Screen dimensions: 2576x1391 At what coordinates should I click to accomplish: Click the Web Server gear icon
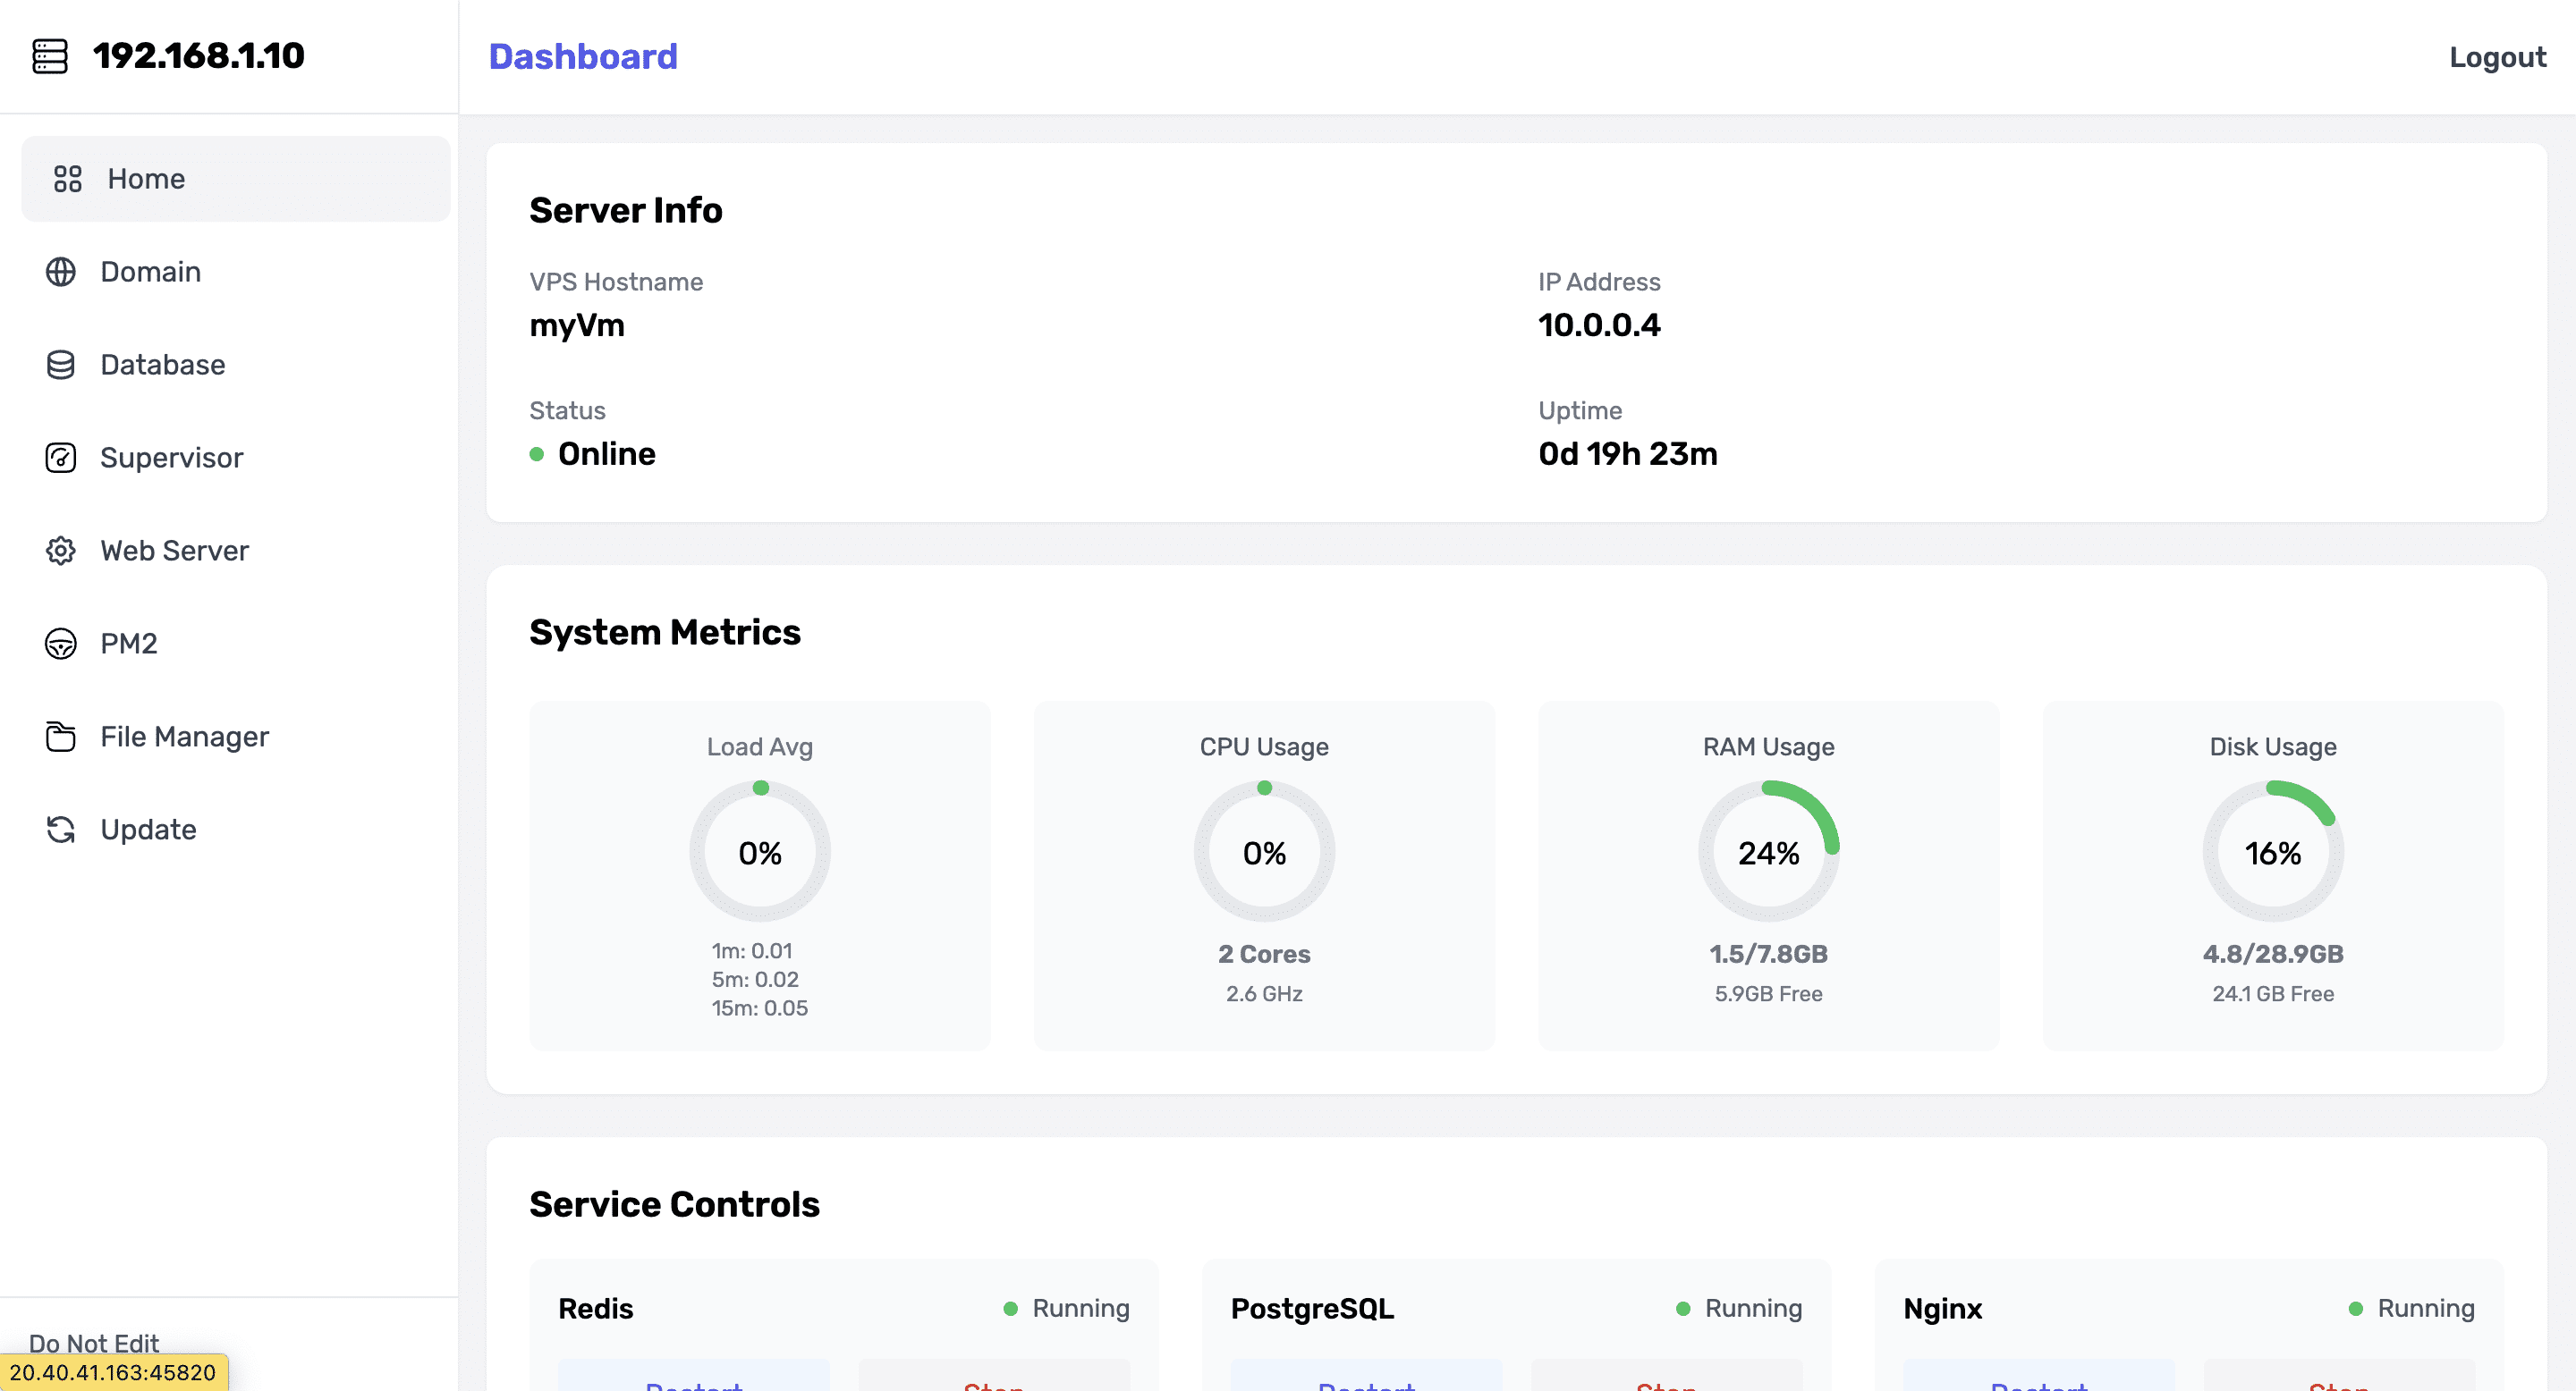61,551
